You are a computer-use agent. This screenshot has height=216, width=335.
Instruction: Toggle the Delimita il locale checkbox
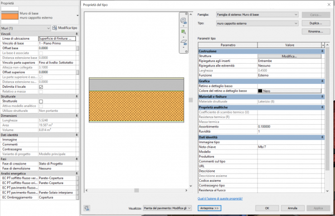pyautogui.click(x=41, y=87)
